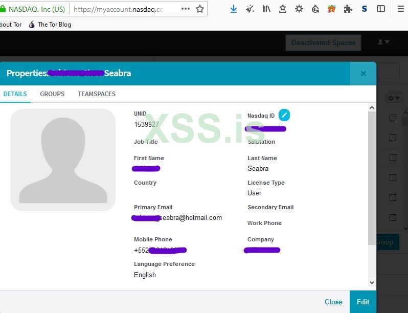Image resolution: width=408 pixels, height=313 pixels.
Task: Click the License Type value User
Action: pos(254,193)
